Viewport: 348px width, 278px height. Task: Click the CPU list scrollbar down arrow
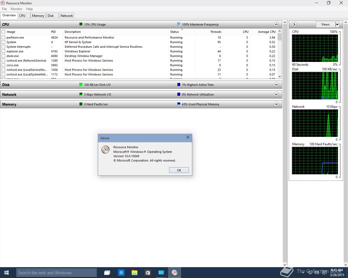click(280, 77)
